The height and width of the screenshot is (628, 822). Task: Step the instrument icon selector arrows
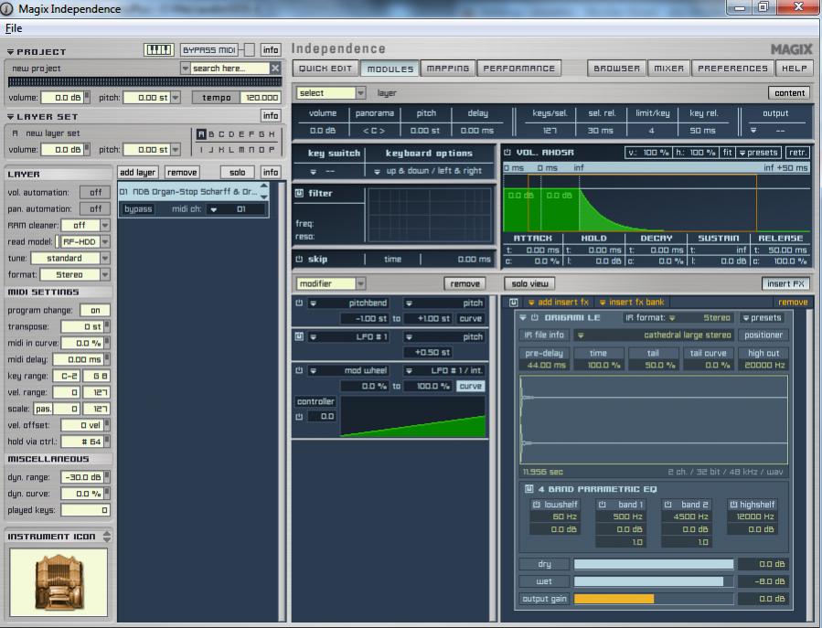(107, 537)
